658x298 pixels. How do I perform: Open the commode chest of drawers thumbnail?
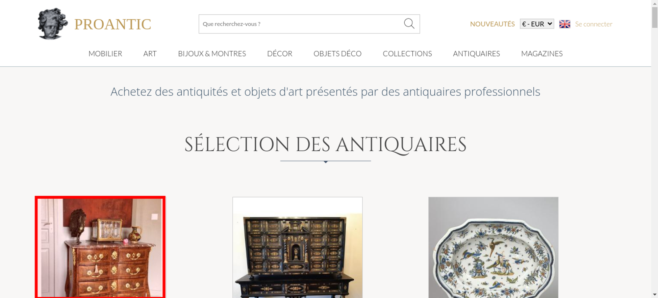[100, 247]
